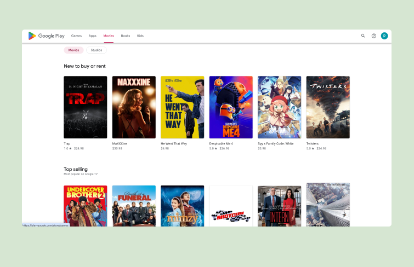The width and height of the screenshot is (414, 267).
Task: Open the skyscraper tightrope movie poster
Action: coord(328,205)
